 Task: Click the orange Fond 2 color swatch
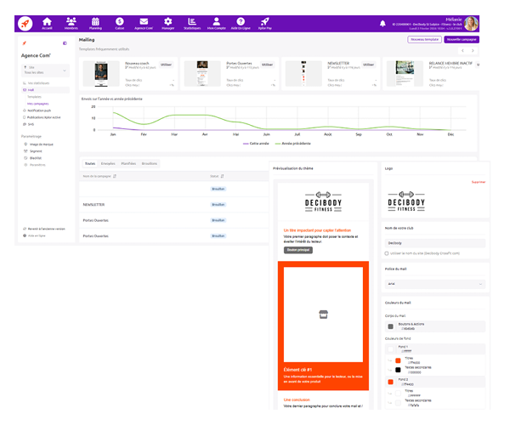390,381
